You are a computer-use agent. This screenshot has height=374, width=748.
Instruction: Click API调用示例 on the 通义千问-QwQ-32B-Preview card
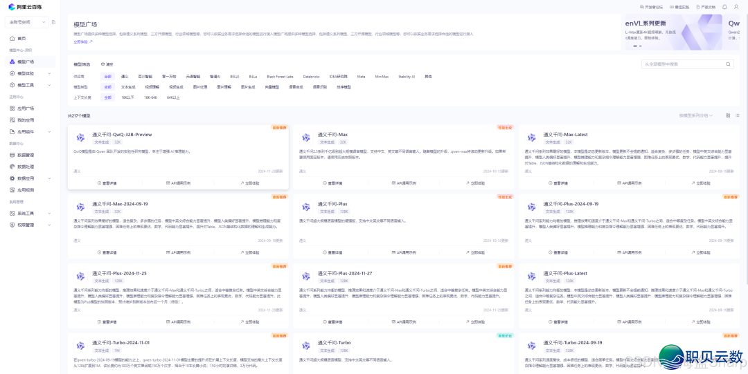coord(179,183)
